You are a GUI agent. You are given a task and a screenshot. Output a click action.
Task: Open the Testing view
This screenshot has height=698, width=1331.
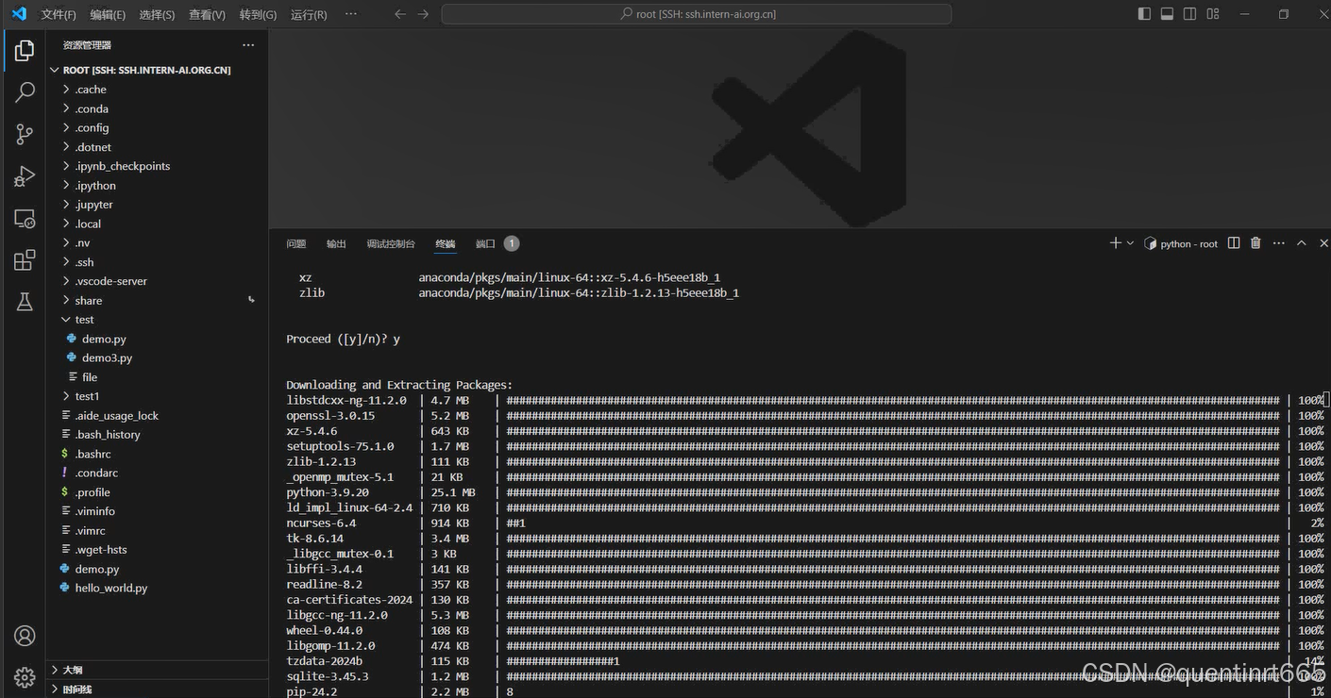tap(24, 301)
